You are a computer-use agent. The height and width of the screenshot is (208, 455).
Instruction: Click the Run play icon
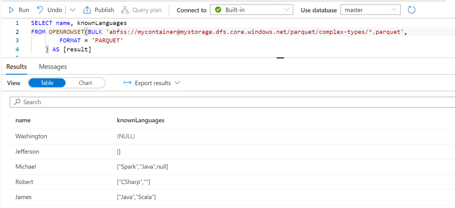12,10
